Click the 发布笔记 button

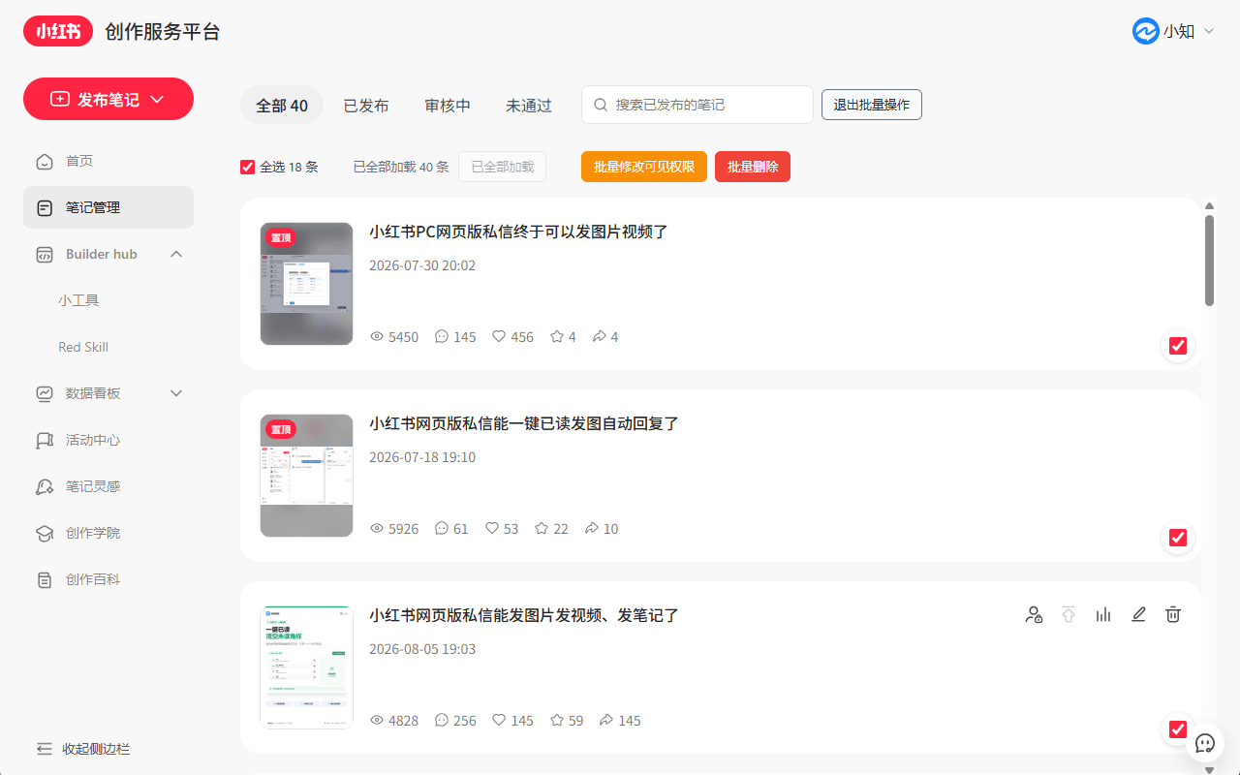click(x=108, y=99)
